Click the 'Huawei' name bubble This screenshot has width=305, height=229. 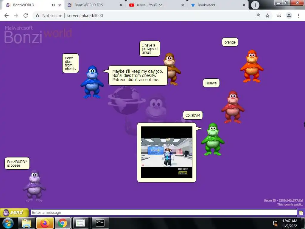point(211,83)
